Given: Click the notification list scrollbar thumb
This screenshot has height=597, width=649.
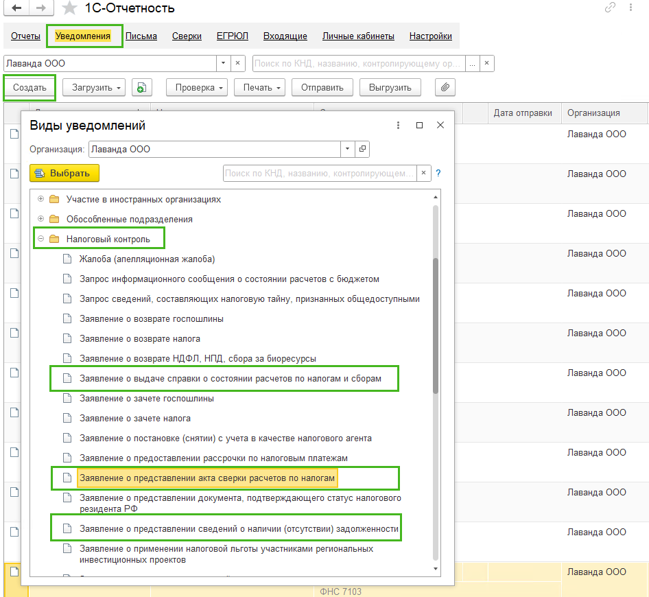Looking at the screenshot, I should point(436,325).
